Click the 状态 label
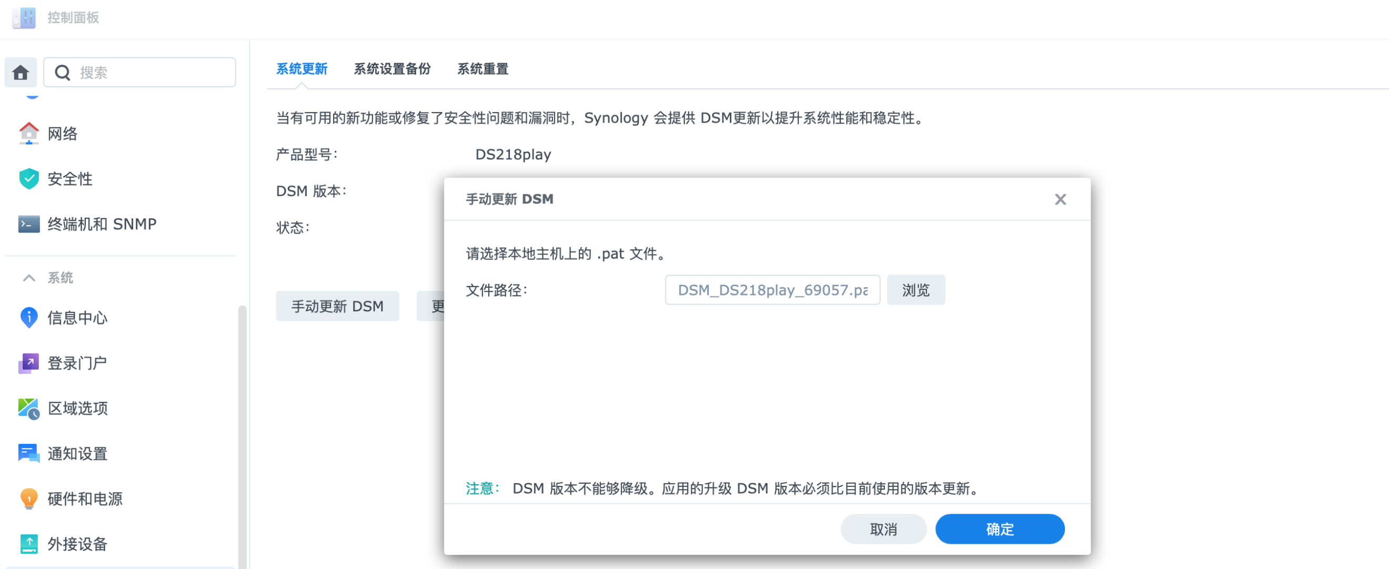 coord(293,228)
